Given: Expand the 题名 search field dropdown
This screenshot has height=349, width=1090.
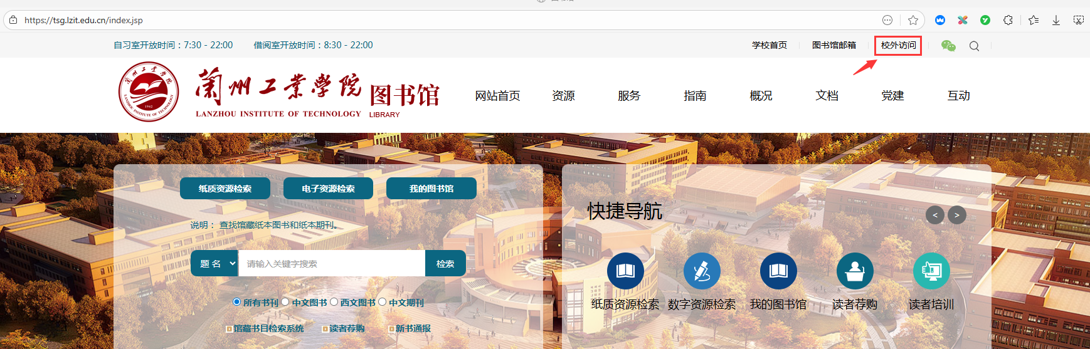Looking at the screenshot, I should (214, 264).
